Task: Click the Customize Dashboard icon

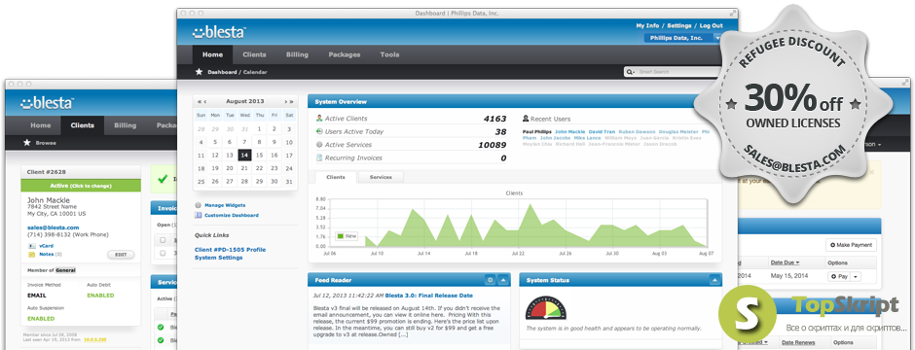Action: tap(199, 215)
